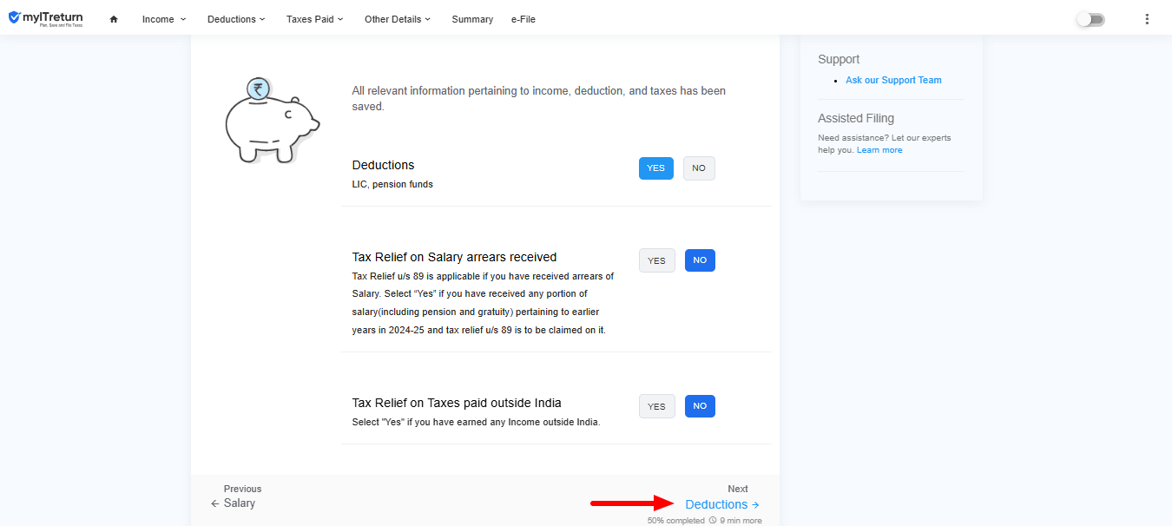Viewport: 1172px width, 526px height.
Task: Open the Taxes Paid dropdown
Action: (x=314, y=19)
